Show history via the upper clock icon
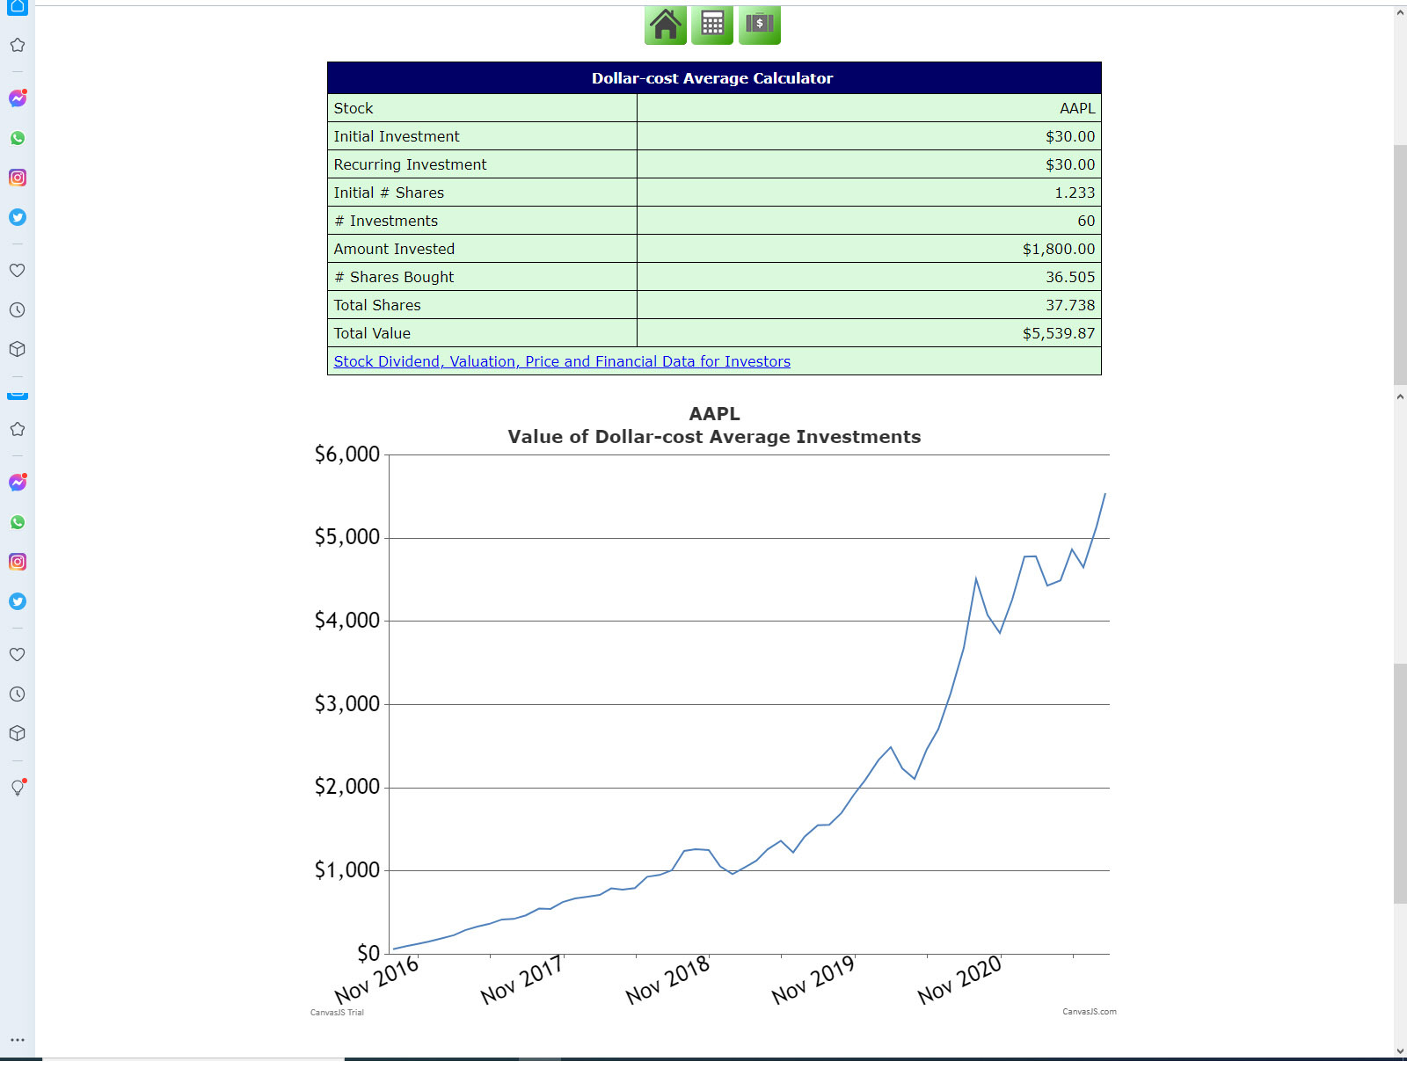Viewport: 1407px width, 1076px height. point(18,309)
